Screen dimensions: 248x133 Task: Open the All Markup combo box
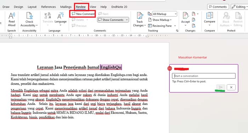(164, 14)
